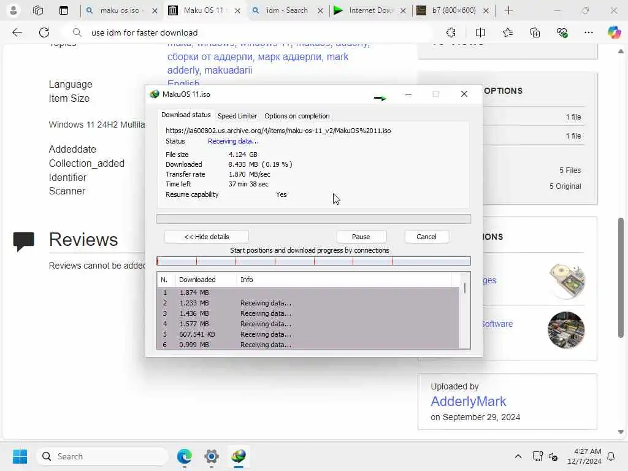Open the Windows Start menu
This screenshot has width=628, height=471.
(20, 456)
